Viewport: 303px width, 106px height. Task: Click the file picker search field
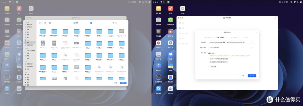point(119,23)
